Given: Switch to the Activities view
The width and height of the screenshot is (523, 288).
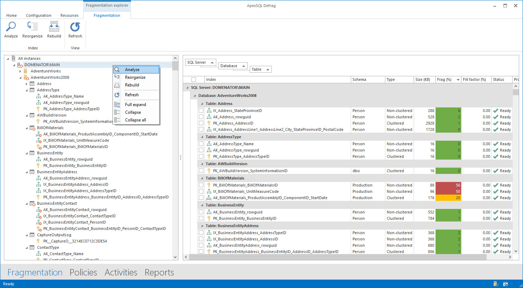Looking at the screenshot, I should pyautogui.click(x=121, y=272).
